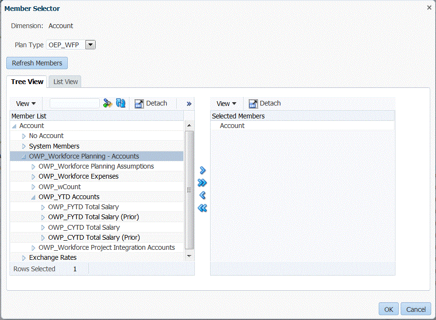
Task: Select OWP_Workforce Planning Assumptions row
Action: point(97,166)
